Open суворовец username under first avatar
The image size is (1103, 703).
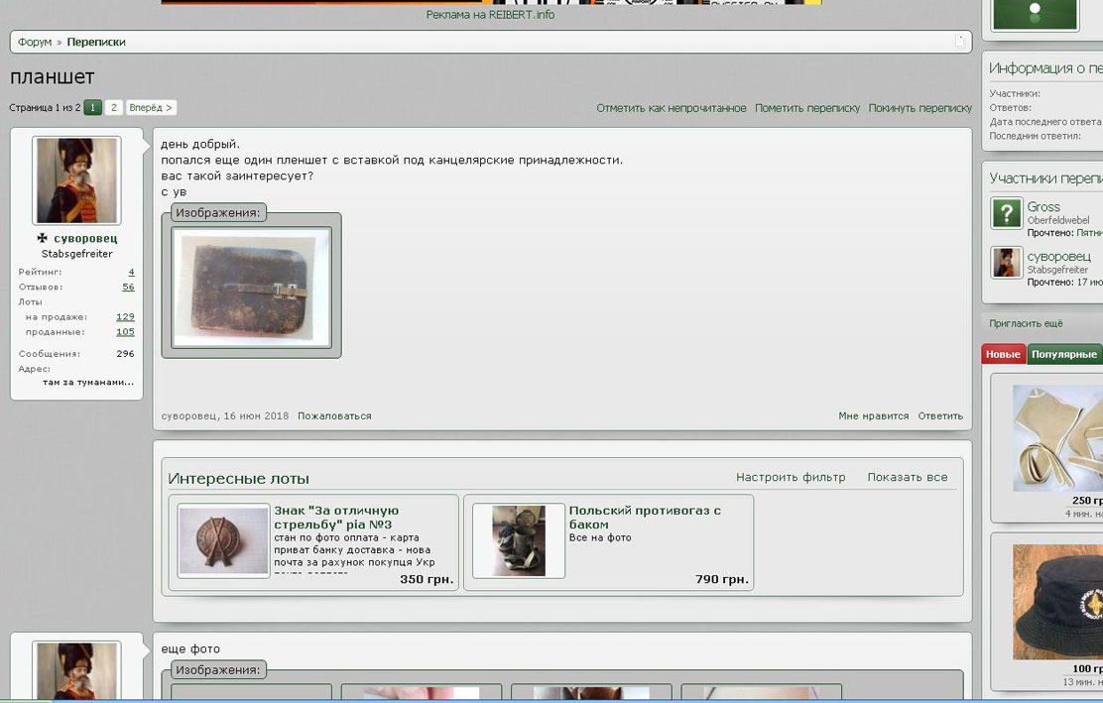[85, 238]
